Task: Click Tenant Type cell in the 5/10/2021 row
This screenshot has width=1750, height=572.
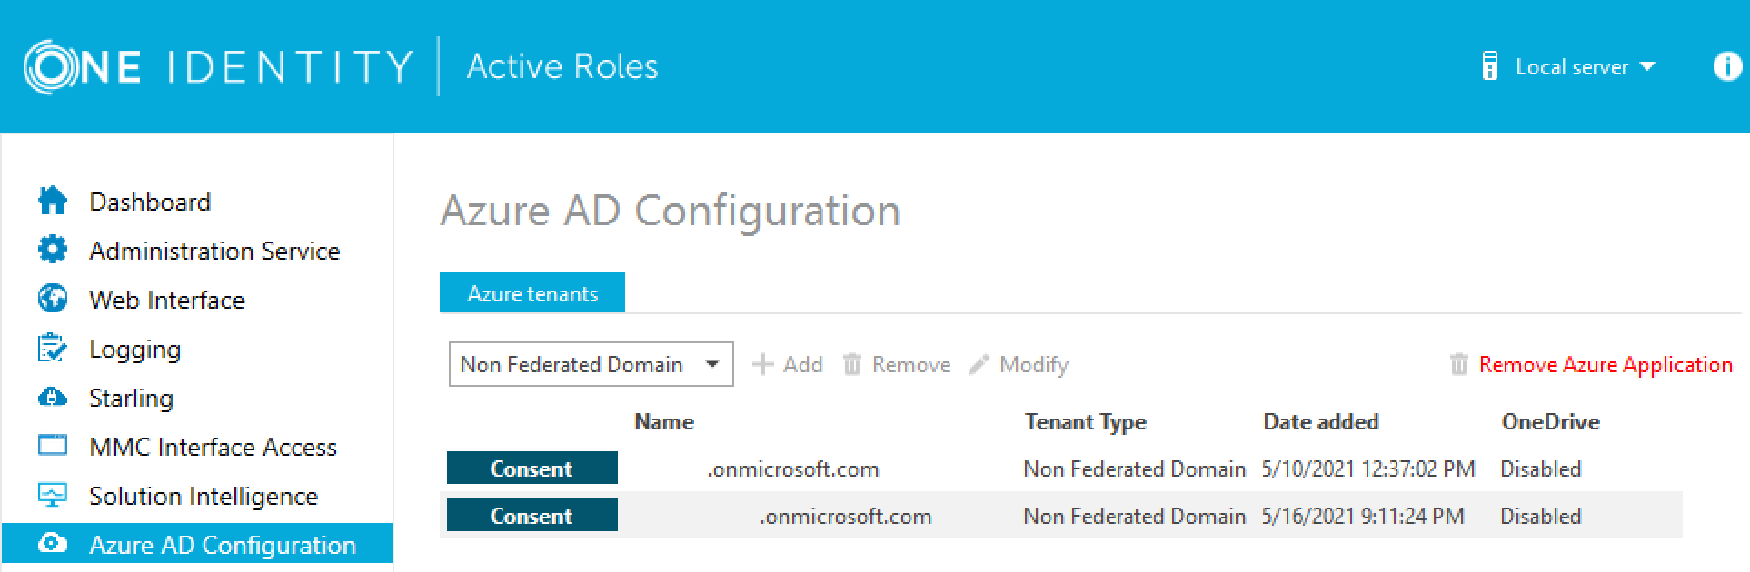Action: (1135, 469)
